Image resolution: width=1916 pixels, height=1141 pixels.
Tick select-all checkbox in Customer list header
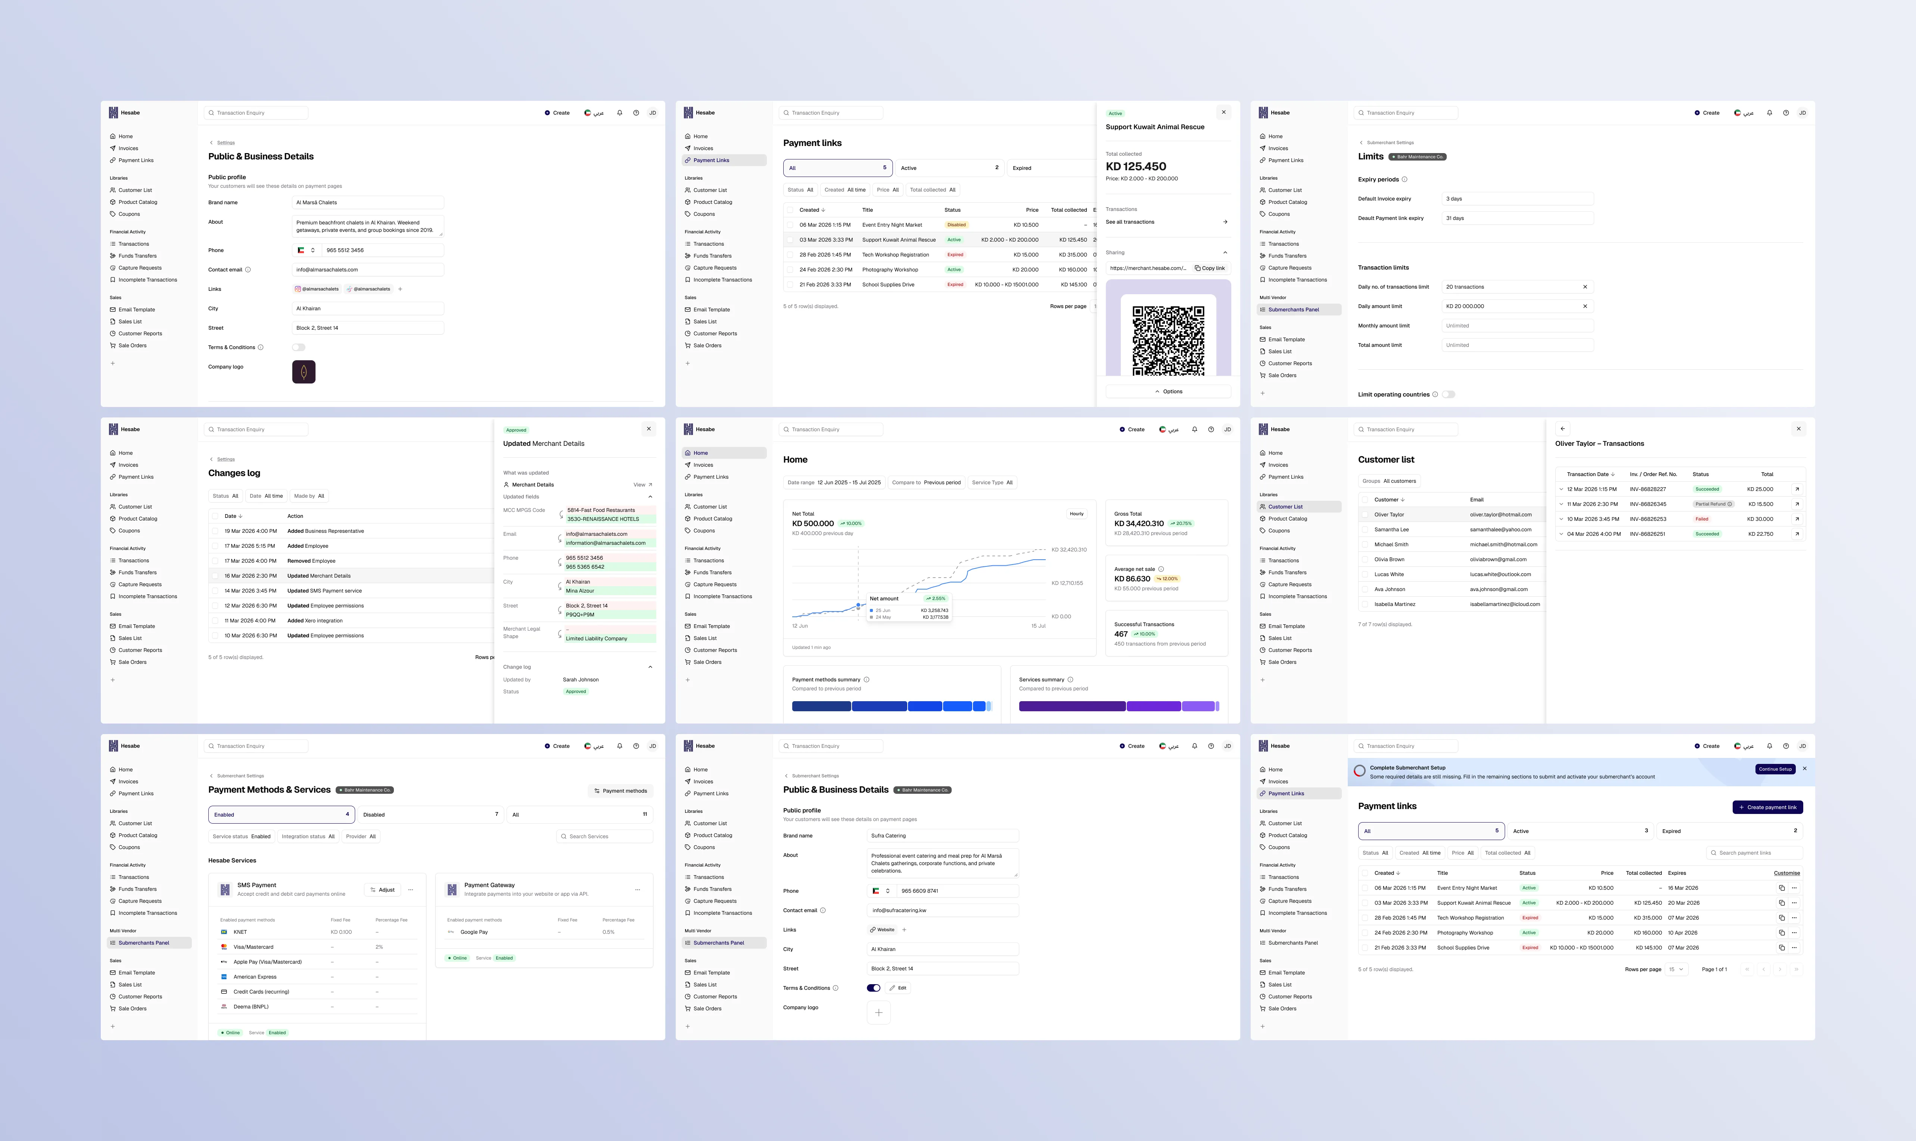tap(1365, 500)
